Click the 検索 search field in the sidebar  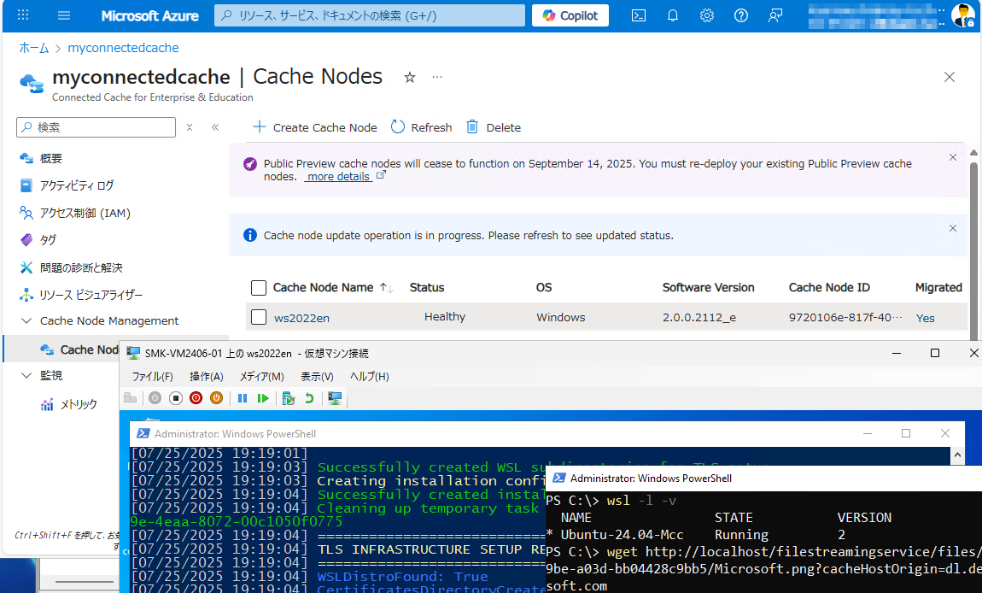tap(96, 126)
